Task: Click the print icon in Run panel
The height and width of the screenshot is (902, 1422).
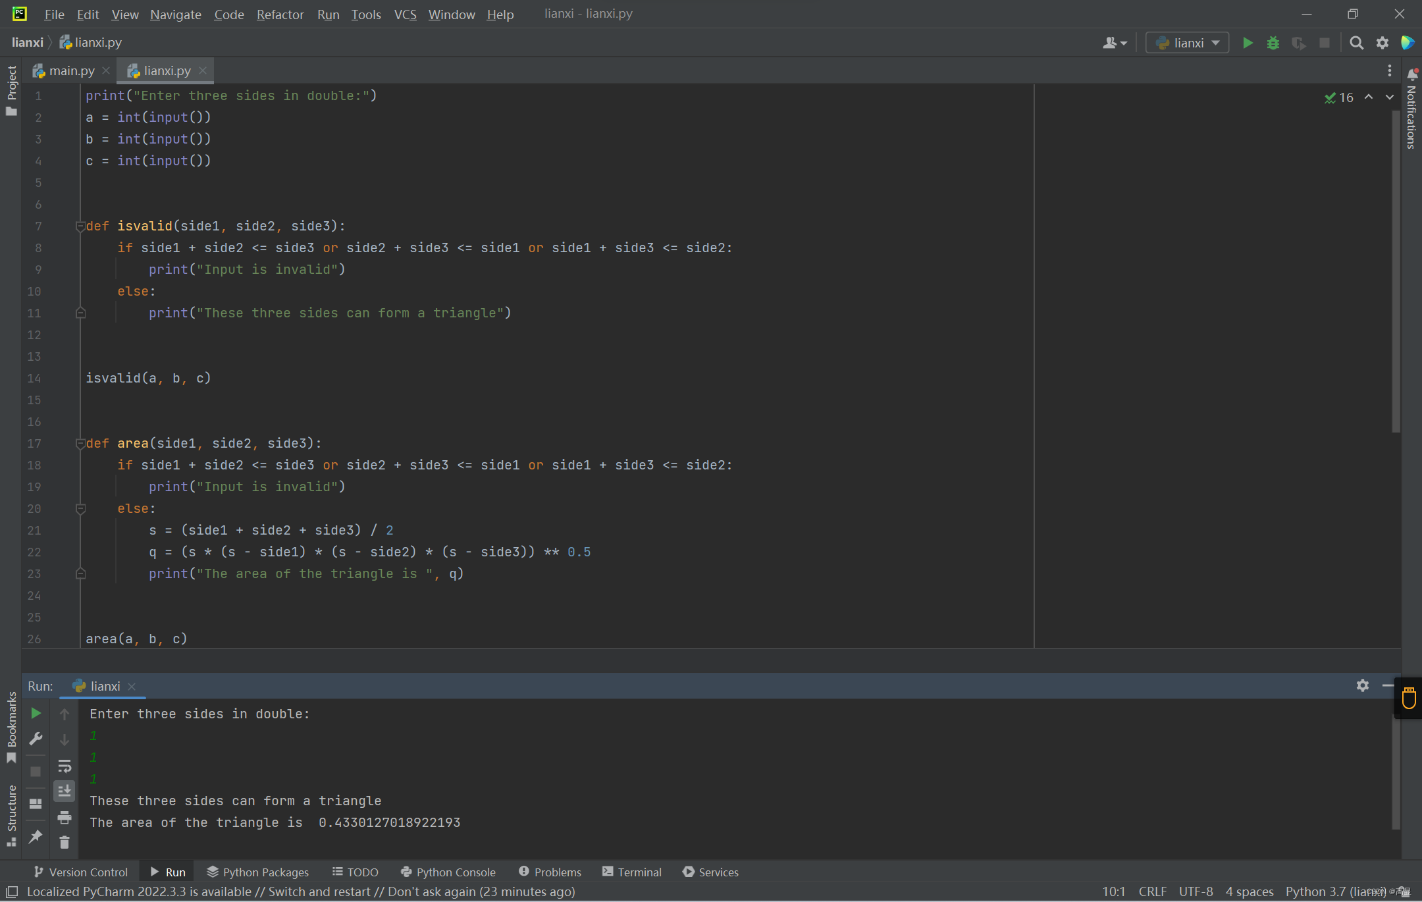Action: (x=65, y=817)
